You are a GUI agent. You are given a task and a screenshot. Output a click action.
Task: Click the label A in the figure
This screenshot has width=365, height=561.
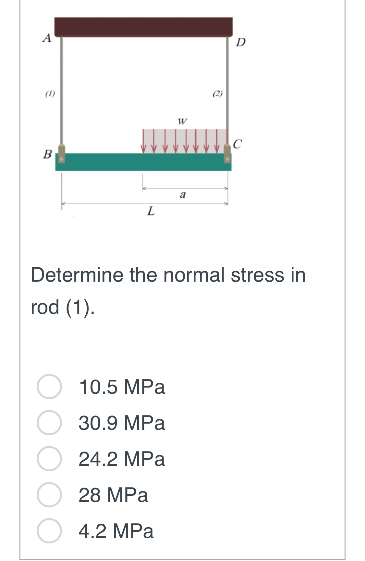pyautogui.click(x=47, y=38)
